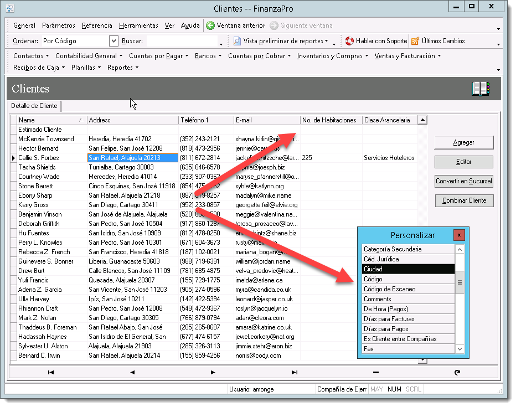Click the Teléfono 1 column header
This screenshot has width=516, height=407.
pyautogui.click(x=206, y=120)
